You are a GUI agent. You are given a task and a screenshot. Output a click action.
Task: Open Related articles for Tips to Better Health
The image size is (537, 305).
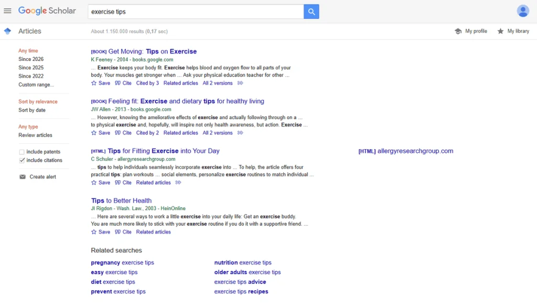pos(153,232)
